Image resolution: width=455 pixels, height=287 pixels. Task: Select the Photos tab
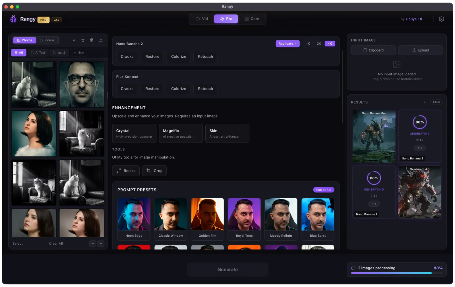(x=25, y=40)
